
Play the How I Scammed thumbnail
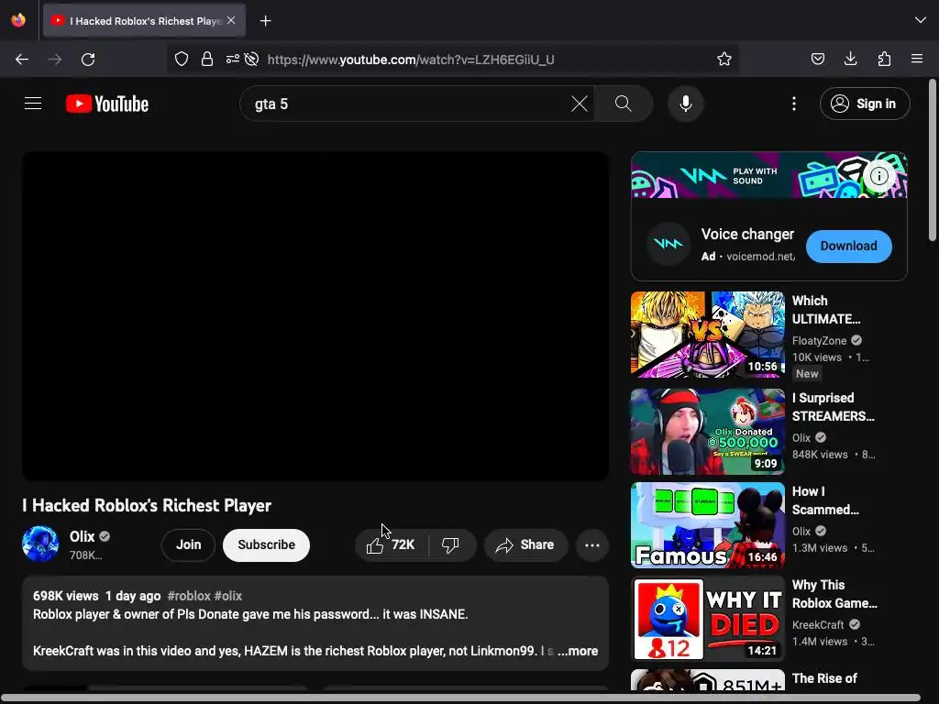707,525
